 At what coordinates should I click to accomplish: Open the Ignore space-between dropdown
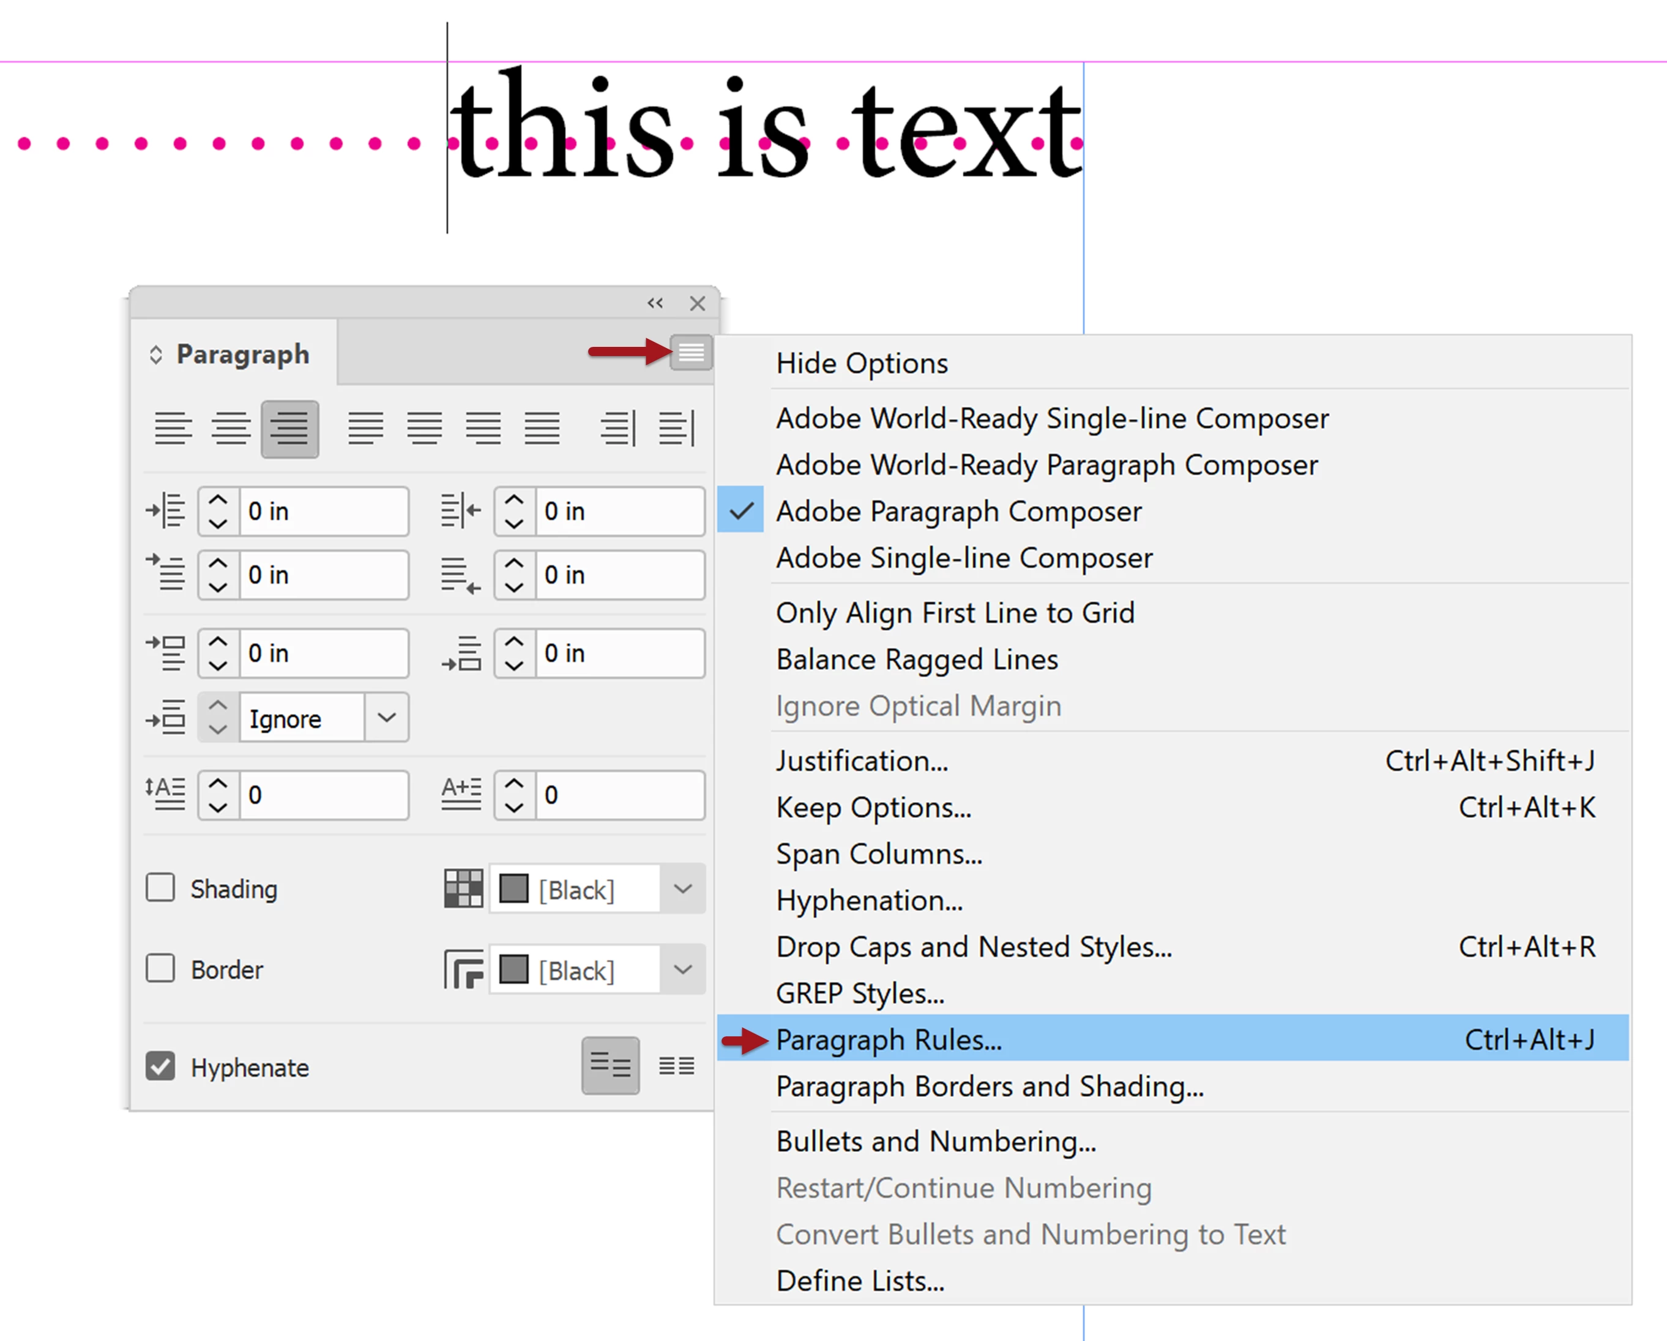pyautogui.click(x=387, y=717)
